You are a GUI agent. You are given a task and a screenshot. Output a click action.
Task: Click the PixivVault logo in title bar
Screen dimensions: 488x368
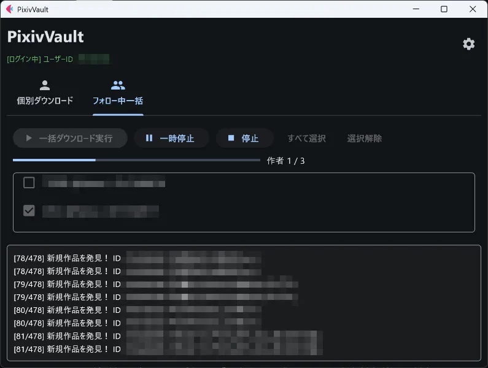pos(10,9)
